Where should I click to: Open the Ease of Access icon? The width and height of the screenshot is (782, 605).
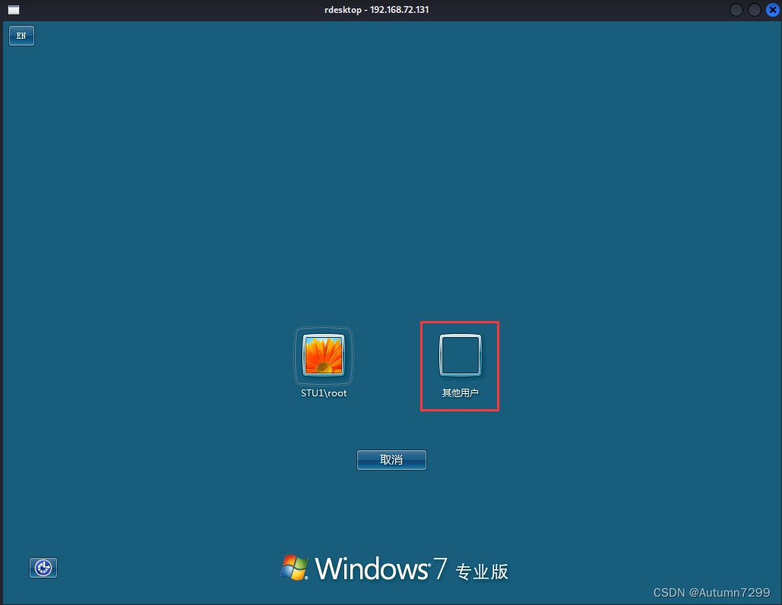[x=43, y=568]
